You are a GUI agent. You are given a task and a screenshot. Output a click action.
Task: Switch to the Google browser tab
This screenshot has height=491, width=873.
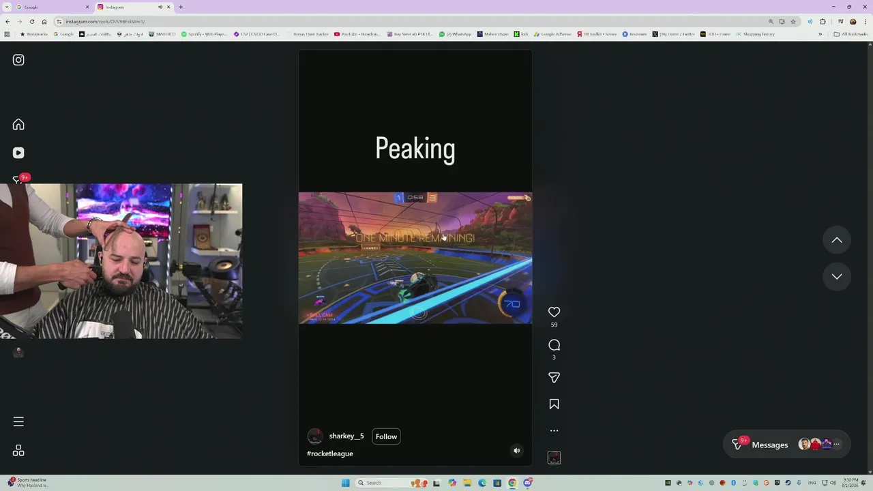point(51,7)
